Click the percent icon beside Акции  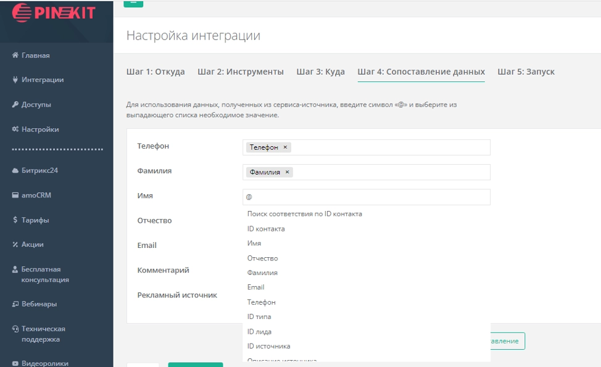click(15, 245)
